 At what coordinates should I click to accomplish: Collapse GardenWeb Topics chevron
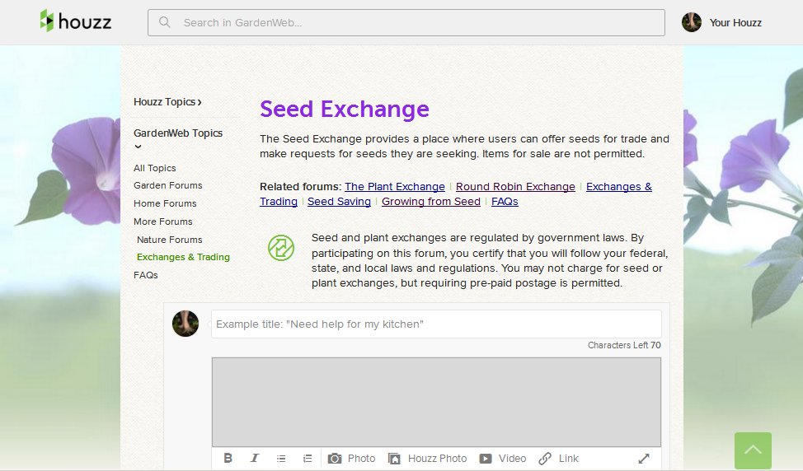tap(138, 147)
